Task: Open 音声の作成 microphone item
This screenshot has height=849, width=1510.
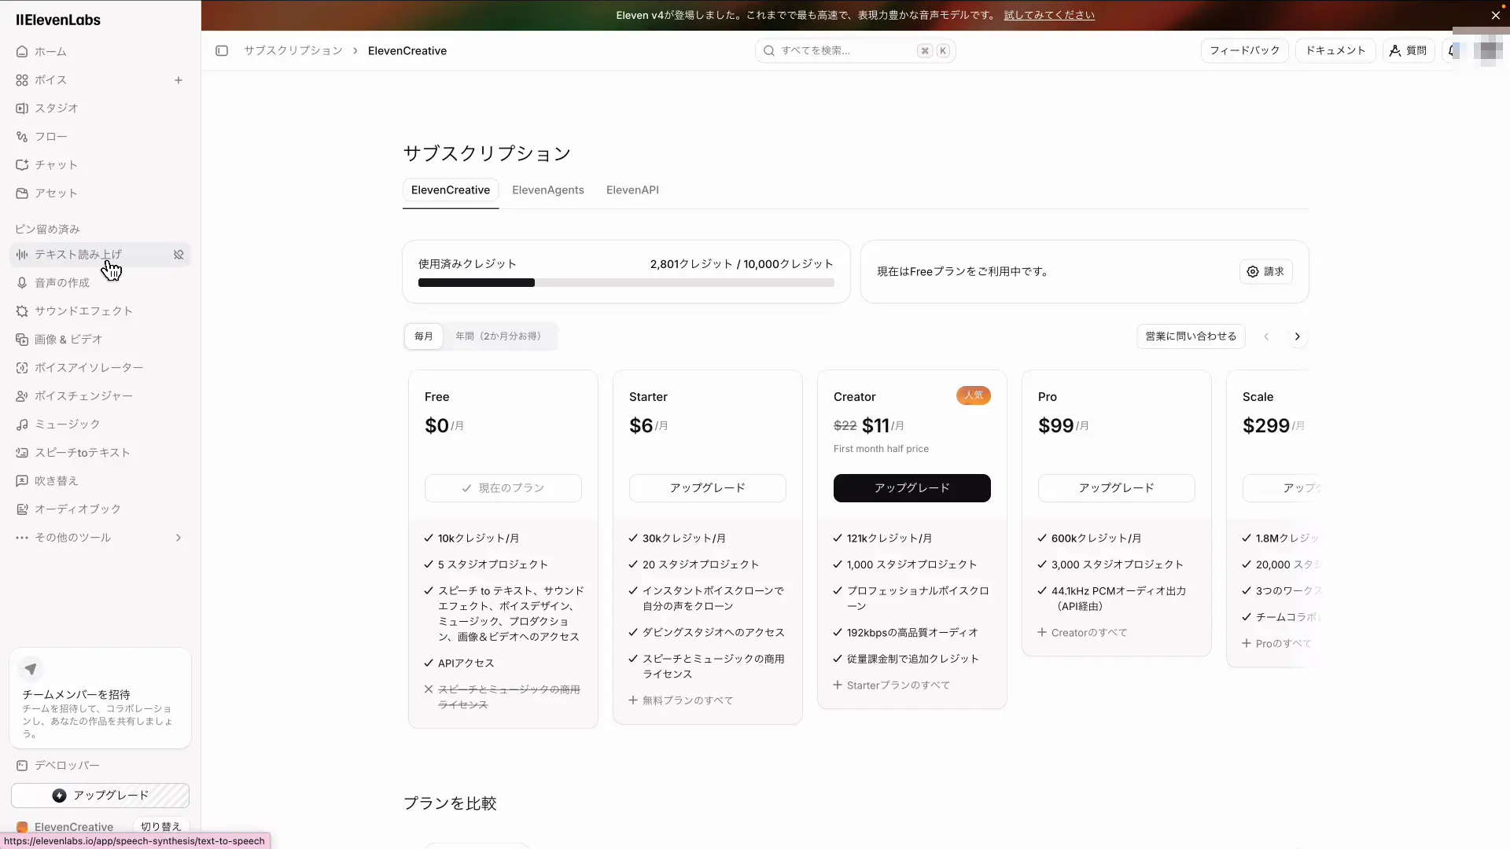Action: [100, 283]
